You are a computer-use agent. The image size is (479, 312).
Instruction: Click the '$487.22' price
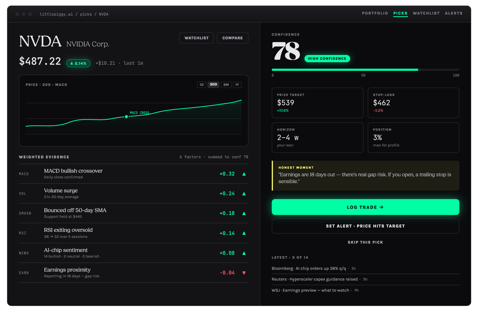click(x=40, y=61)
